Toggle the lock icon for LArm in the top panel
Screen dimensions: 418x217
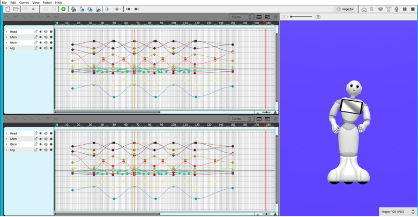(x=36, y=37)
